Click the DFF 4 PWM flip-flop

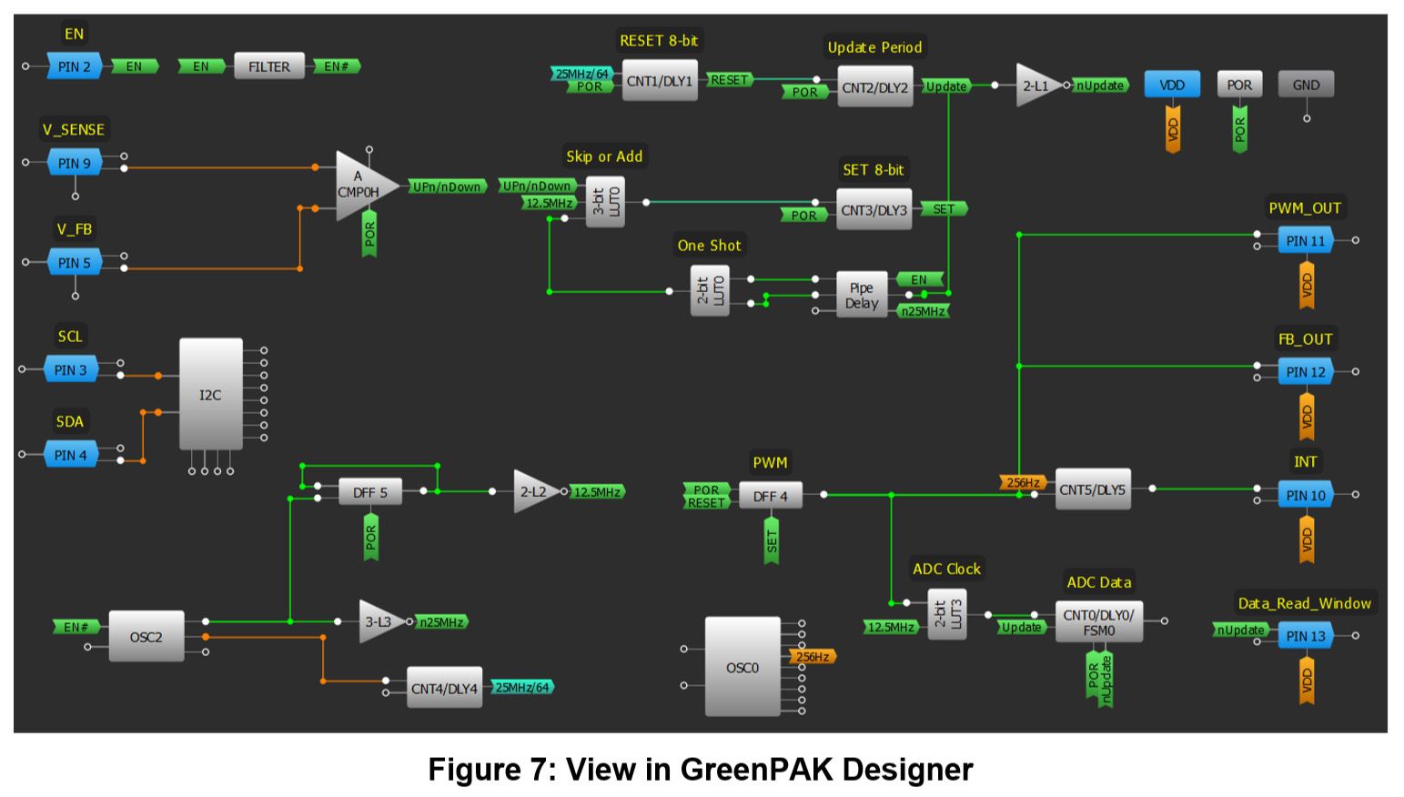[x=772, y=496]
